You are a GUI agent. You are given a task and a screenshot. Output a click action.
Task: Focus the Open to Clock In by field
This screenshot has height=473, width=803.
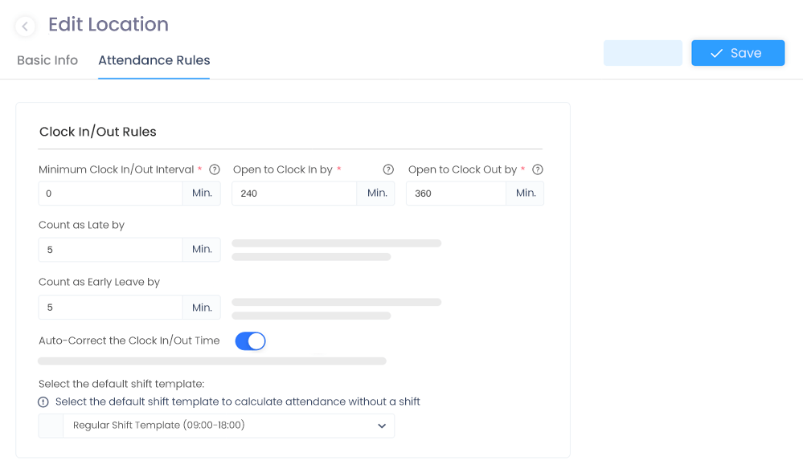(294, 194)
